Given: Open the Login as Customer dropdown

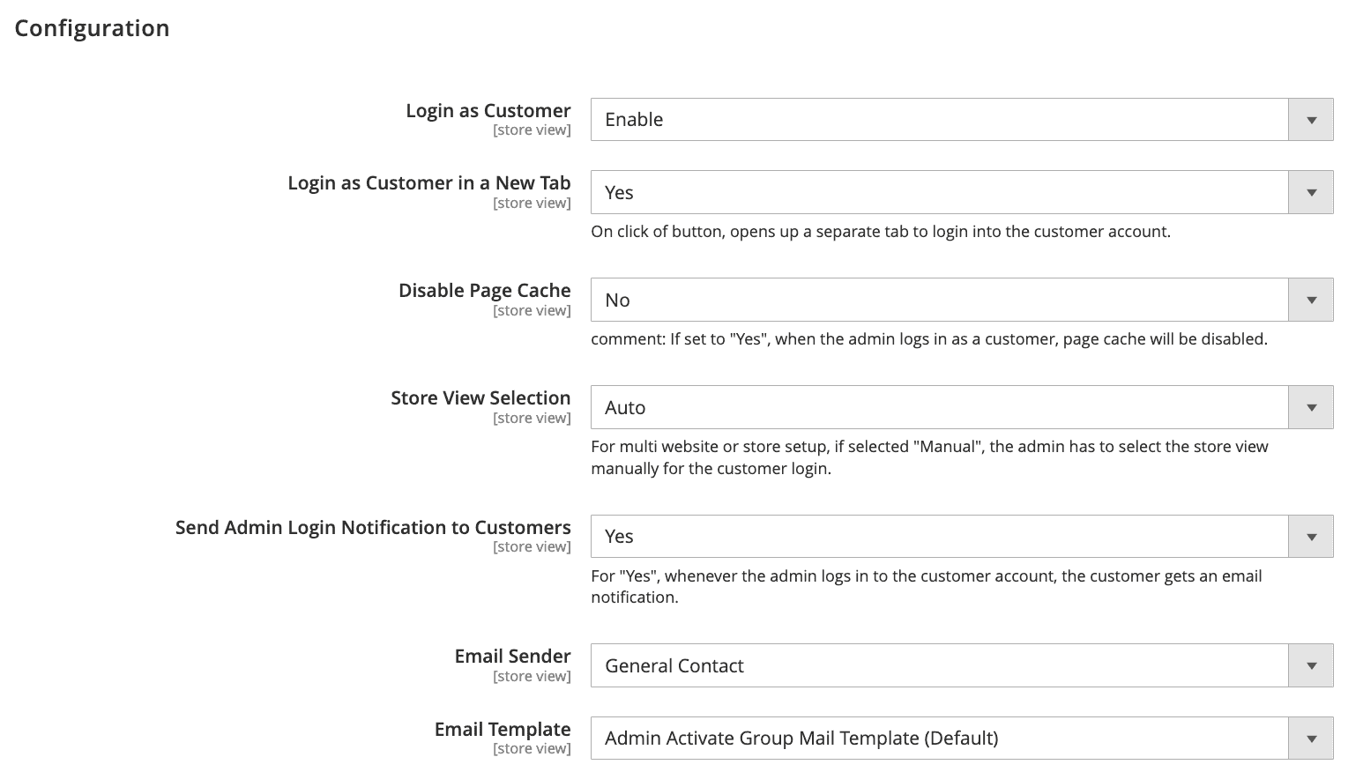Looking at the screenshot, I should (961, 119).
